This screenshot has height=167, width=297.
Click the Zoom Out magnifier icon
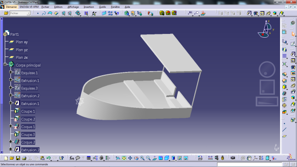(148, 158)
